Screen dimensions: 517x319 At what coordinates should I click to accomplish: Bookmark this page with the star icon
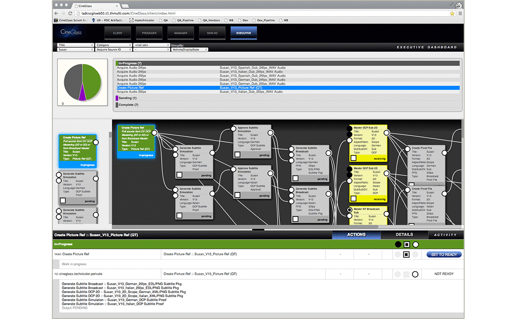coord(452,14)
